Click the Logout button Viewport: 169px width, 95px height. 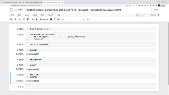[155, 10]
